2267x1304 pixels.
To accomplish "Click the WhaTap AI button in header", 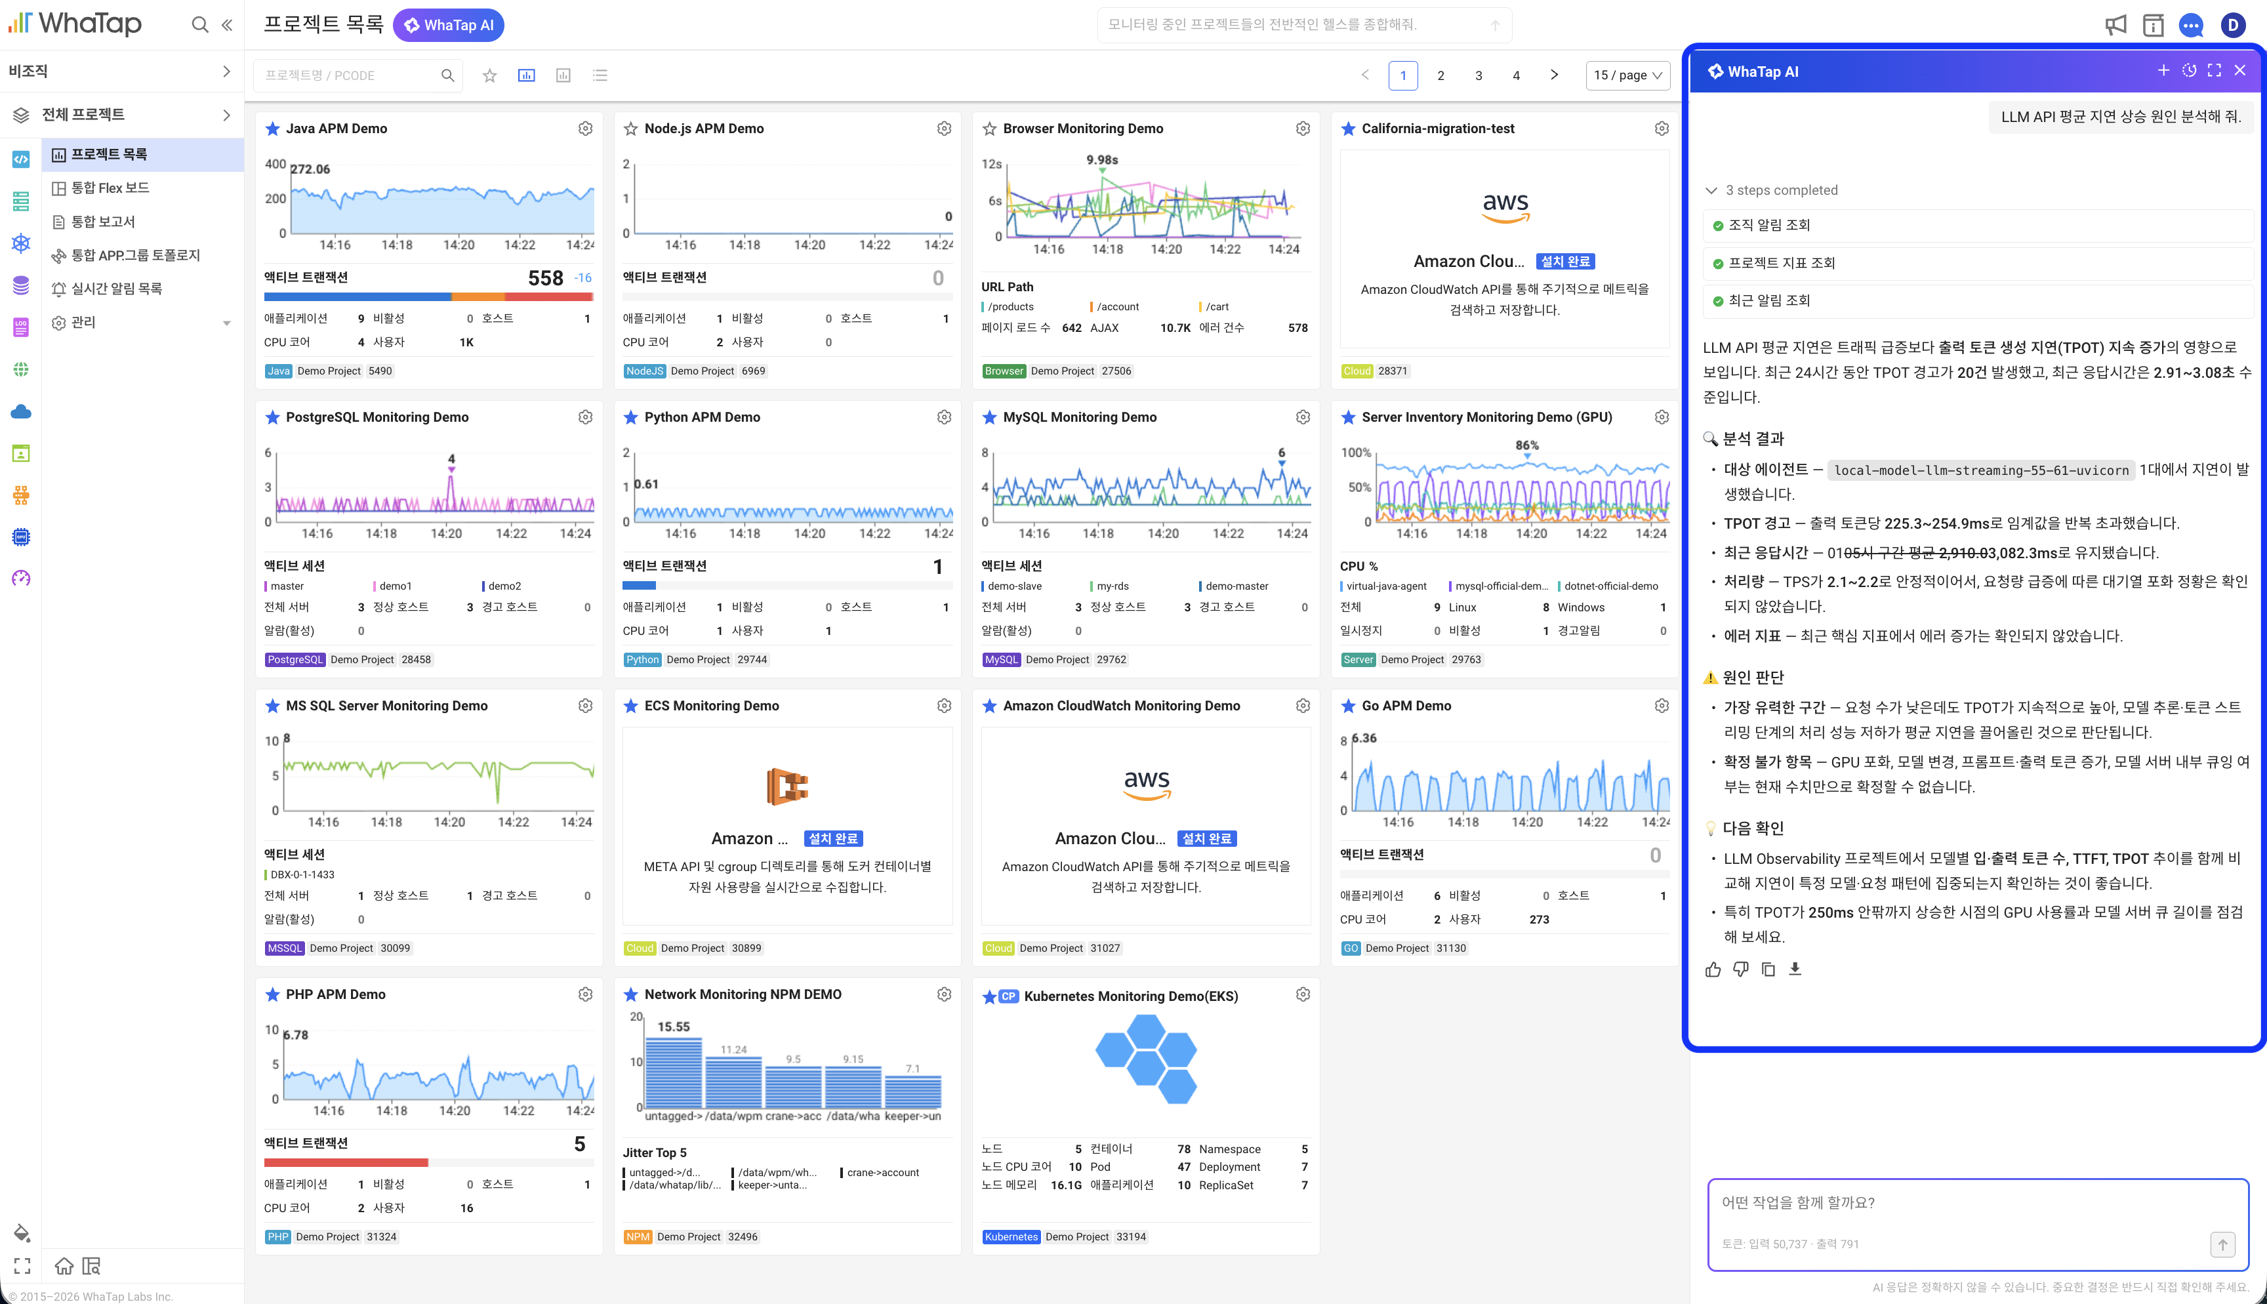I will point(449,25).
